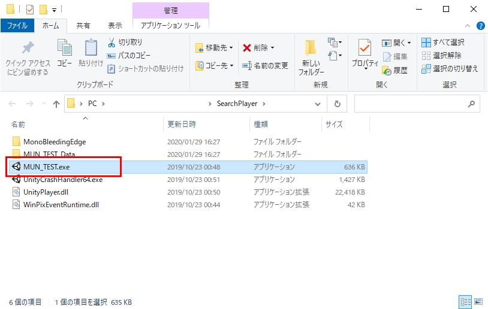Create a new folder with the ribbon icon
Viewport: 488px width, 309px height.
click(310, 50)
